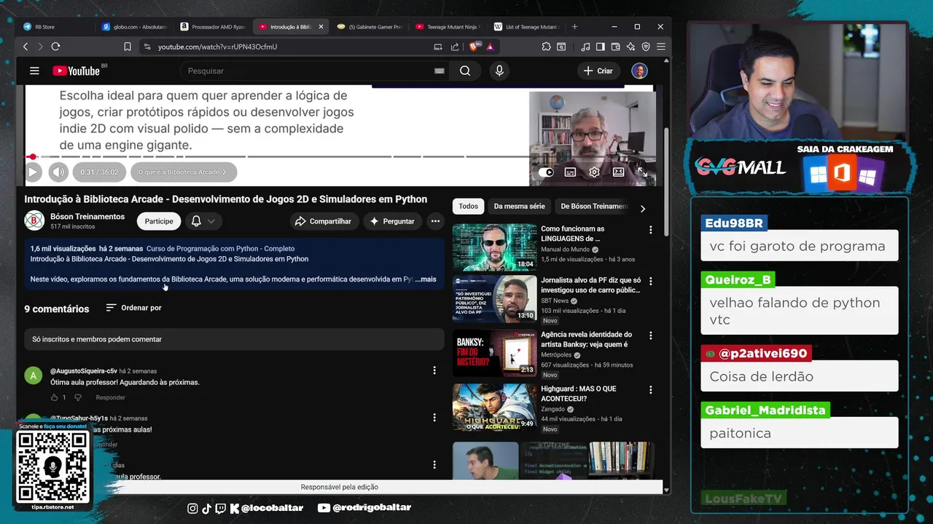Enter fullscreen mode
933x524 pixels.
[642, 172]
